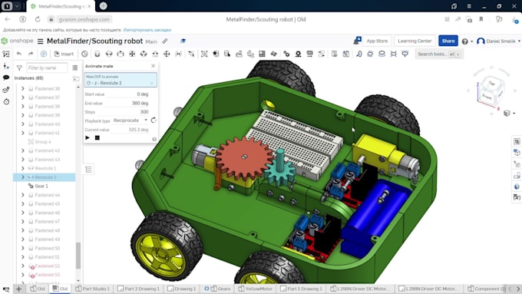The width and height of the screenshot is (522, 294).
Task: Select the Planar mate tool
Action: [132, 54]
